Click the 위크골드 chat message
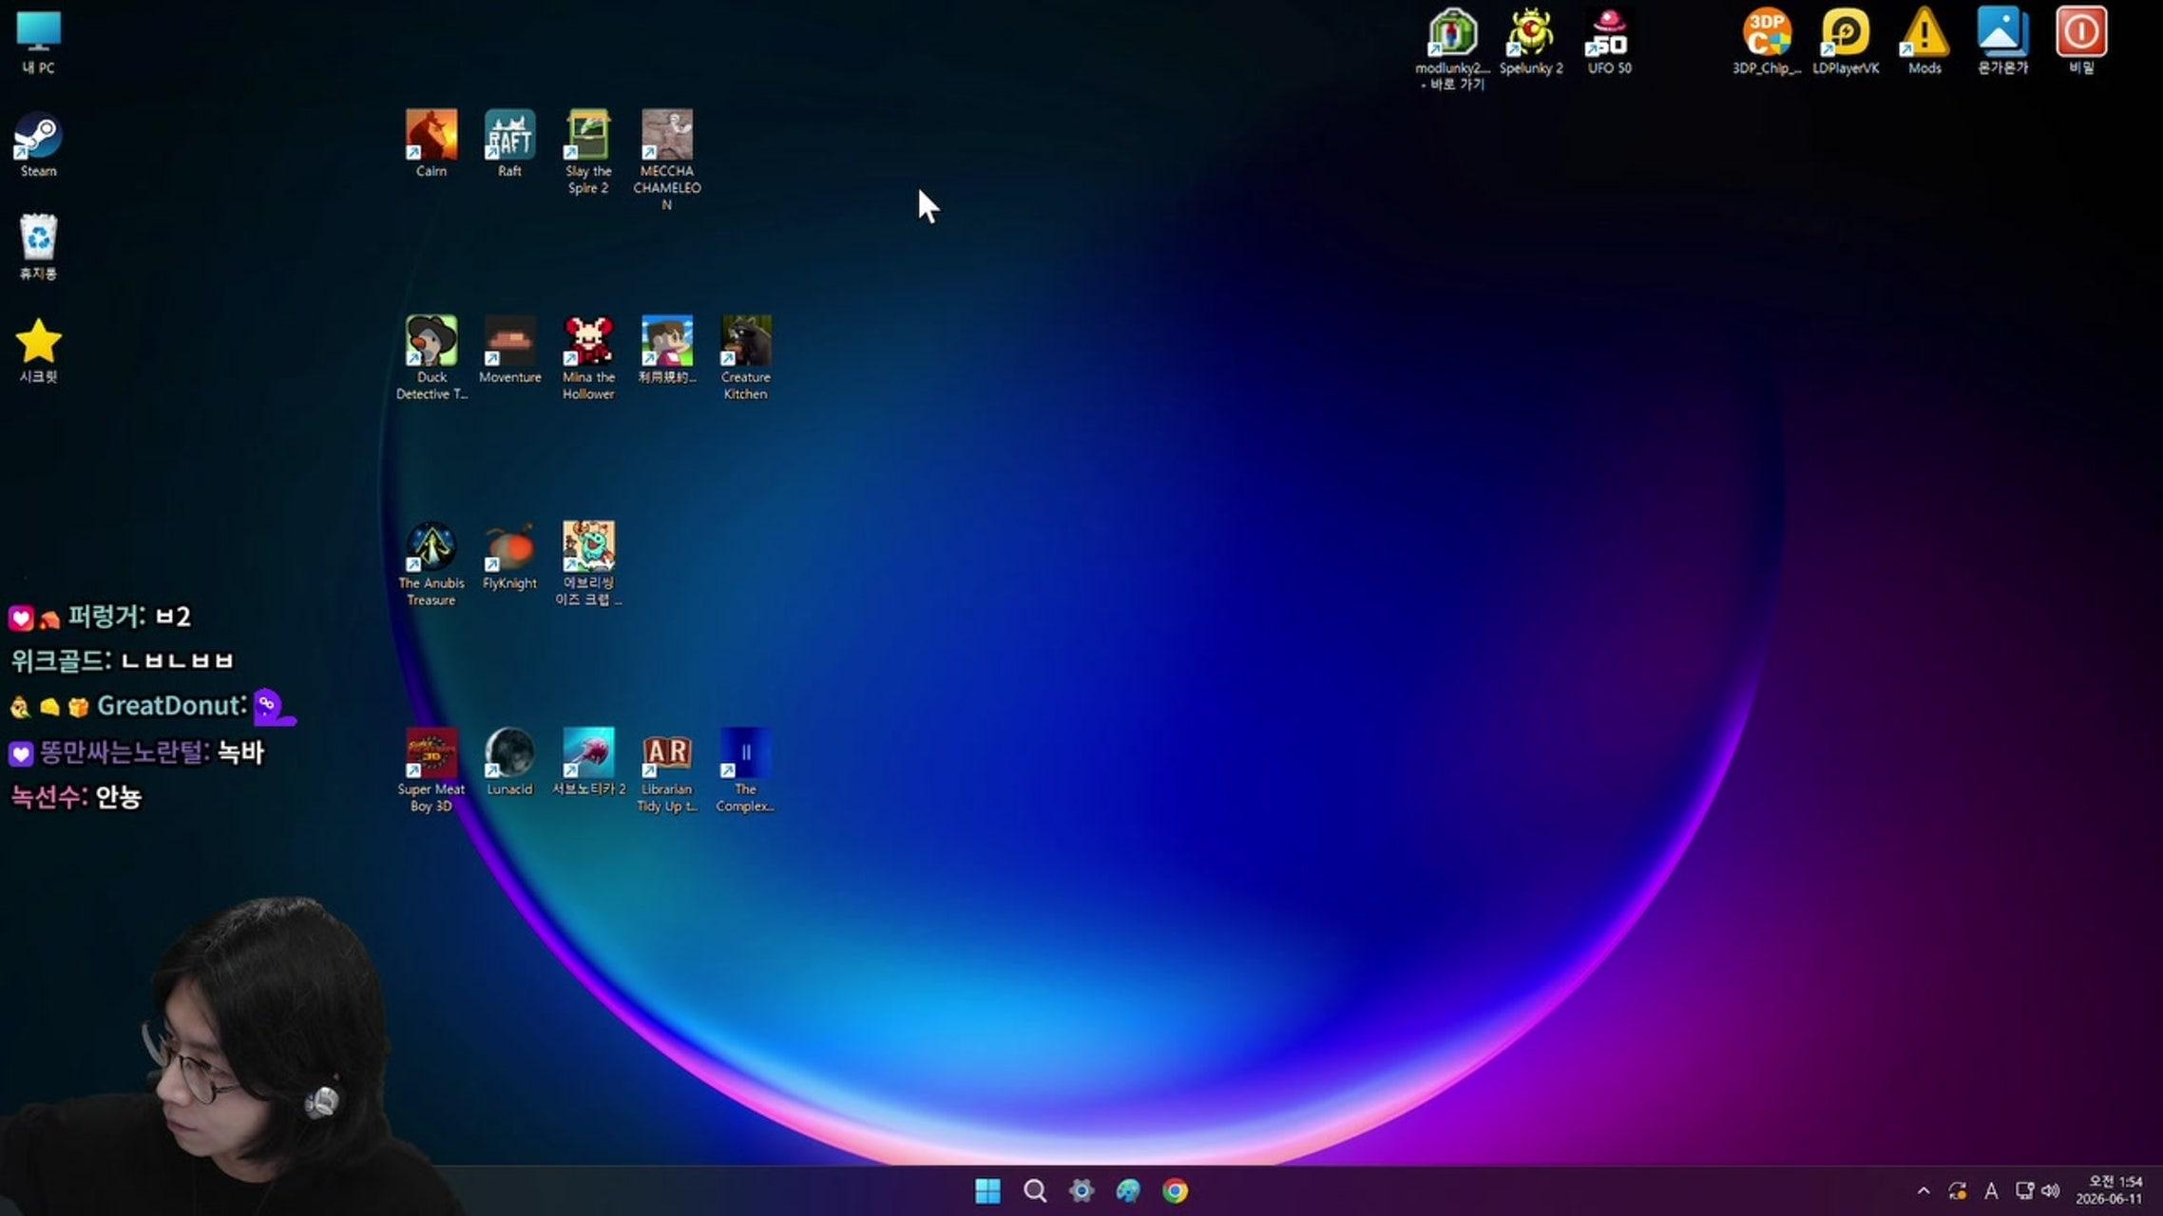2163x1216 pixels. [x=122, y=660]
